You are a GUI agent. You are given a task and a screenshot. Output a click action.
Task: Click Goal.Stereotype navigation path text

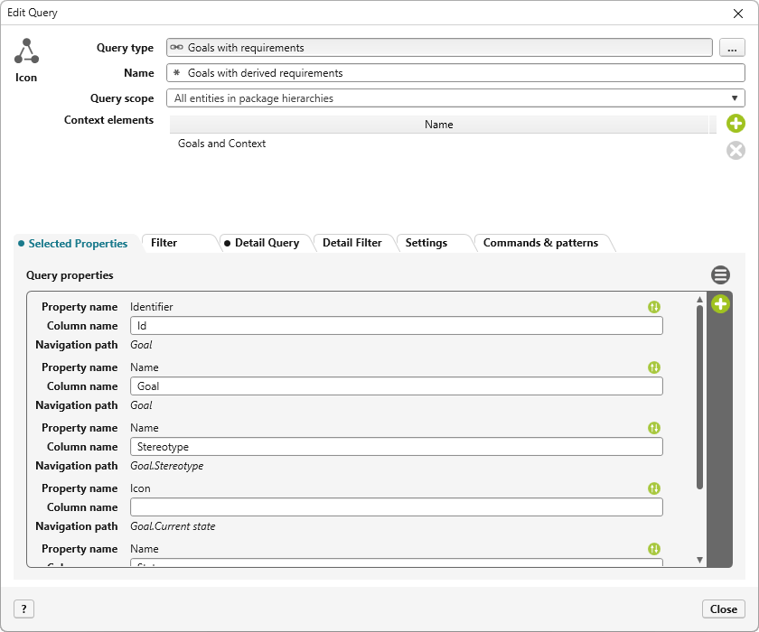[x=167, y=466]
